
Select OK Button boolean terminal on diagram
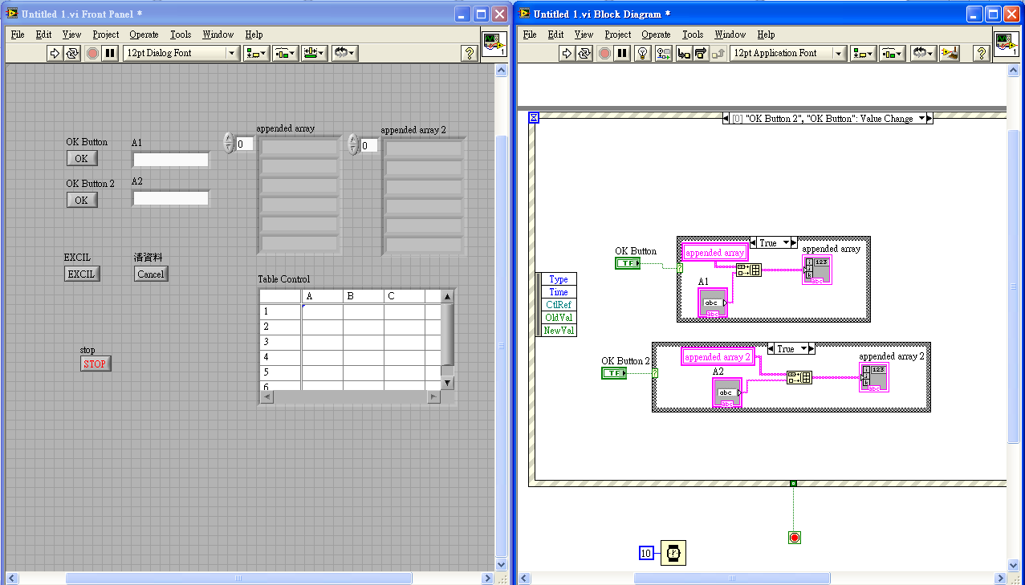pos(628,263)
